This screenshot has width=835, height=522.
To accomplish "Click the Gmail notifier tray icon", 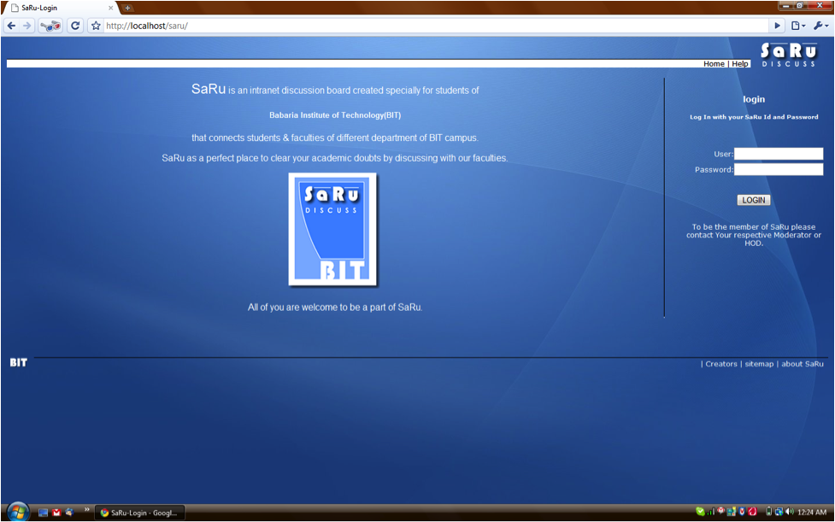I will click(x=721, y=510).
